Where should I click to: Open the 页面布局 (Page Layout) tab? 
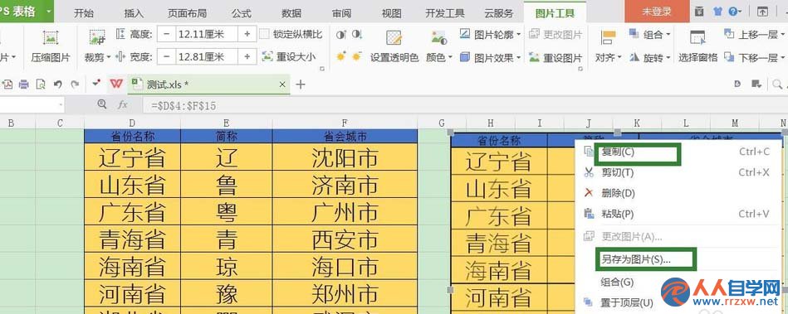[x=187, y=13]
